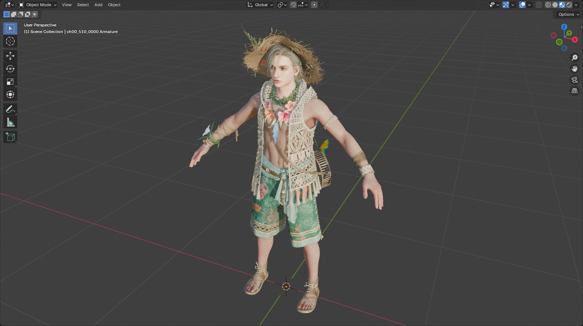This screenshot has width=583, height=326.
Task: Activate the Transform tool
Action: point(10,94)
